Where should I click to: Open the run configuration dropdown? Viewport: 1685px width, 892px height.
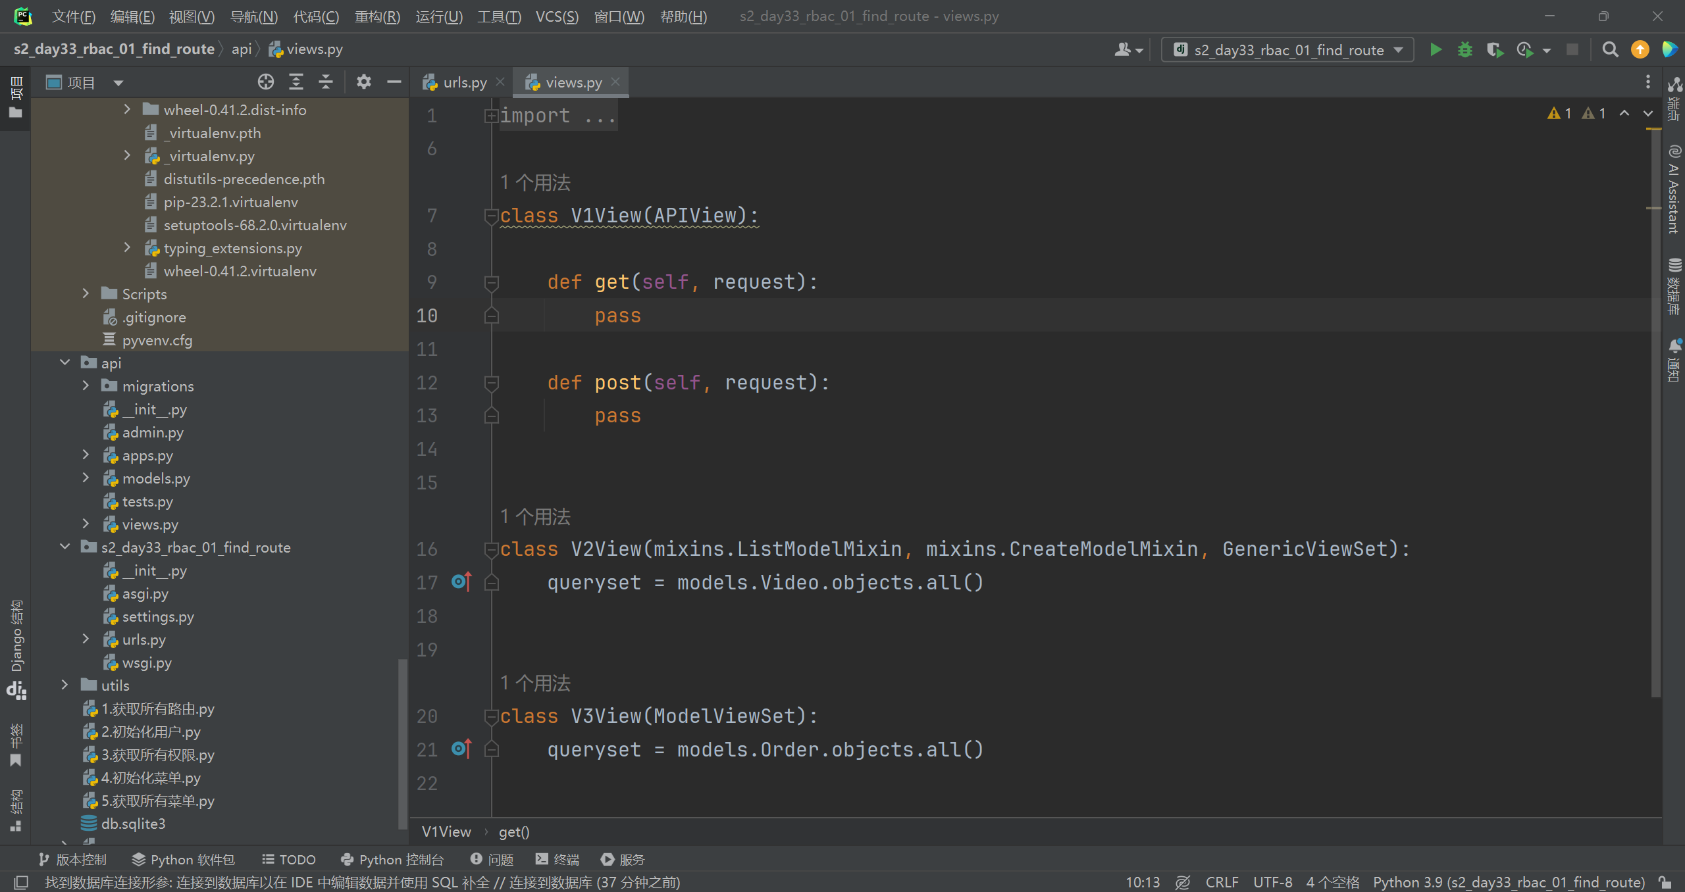click(1287, 50)
